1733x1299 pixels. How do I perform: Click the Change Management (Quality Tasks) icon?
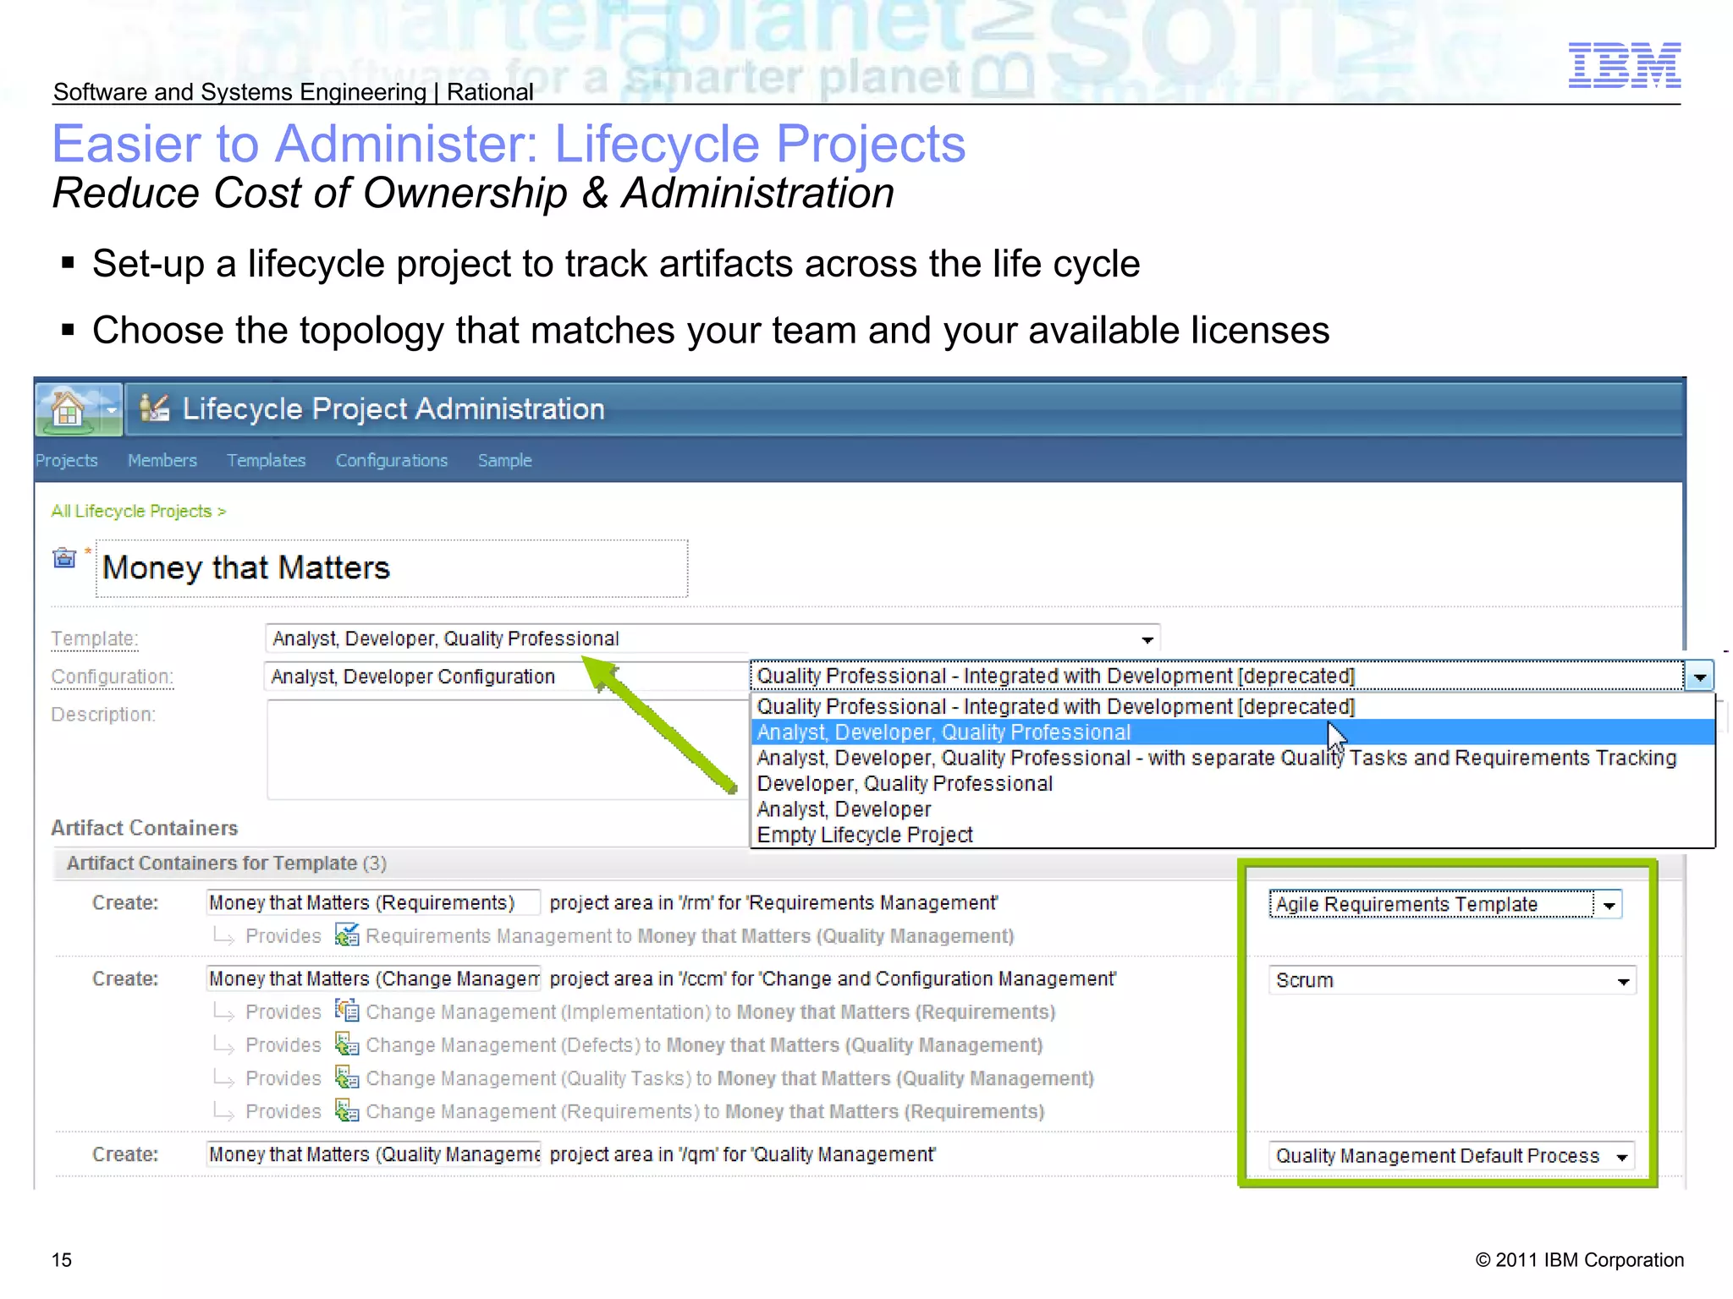click(x=347, y=1077)
